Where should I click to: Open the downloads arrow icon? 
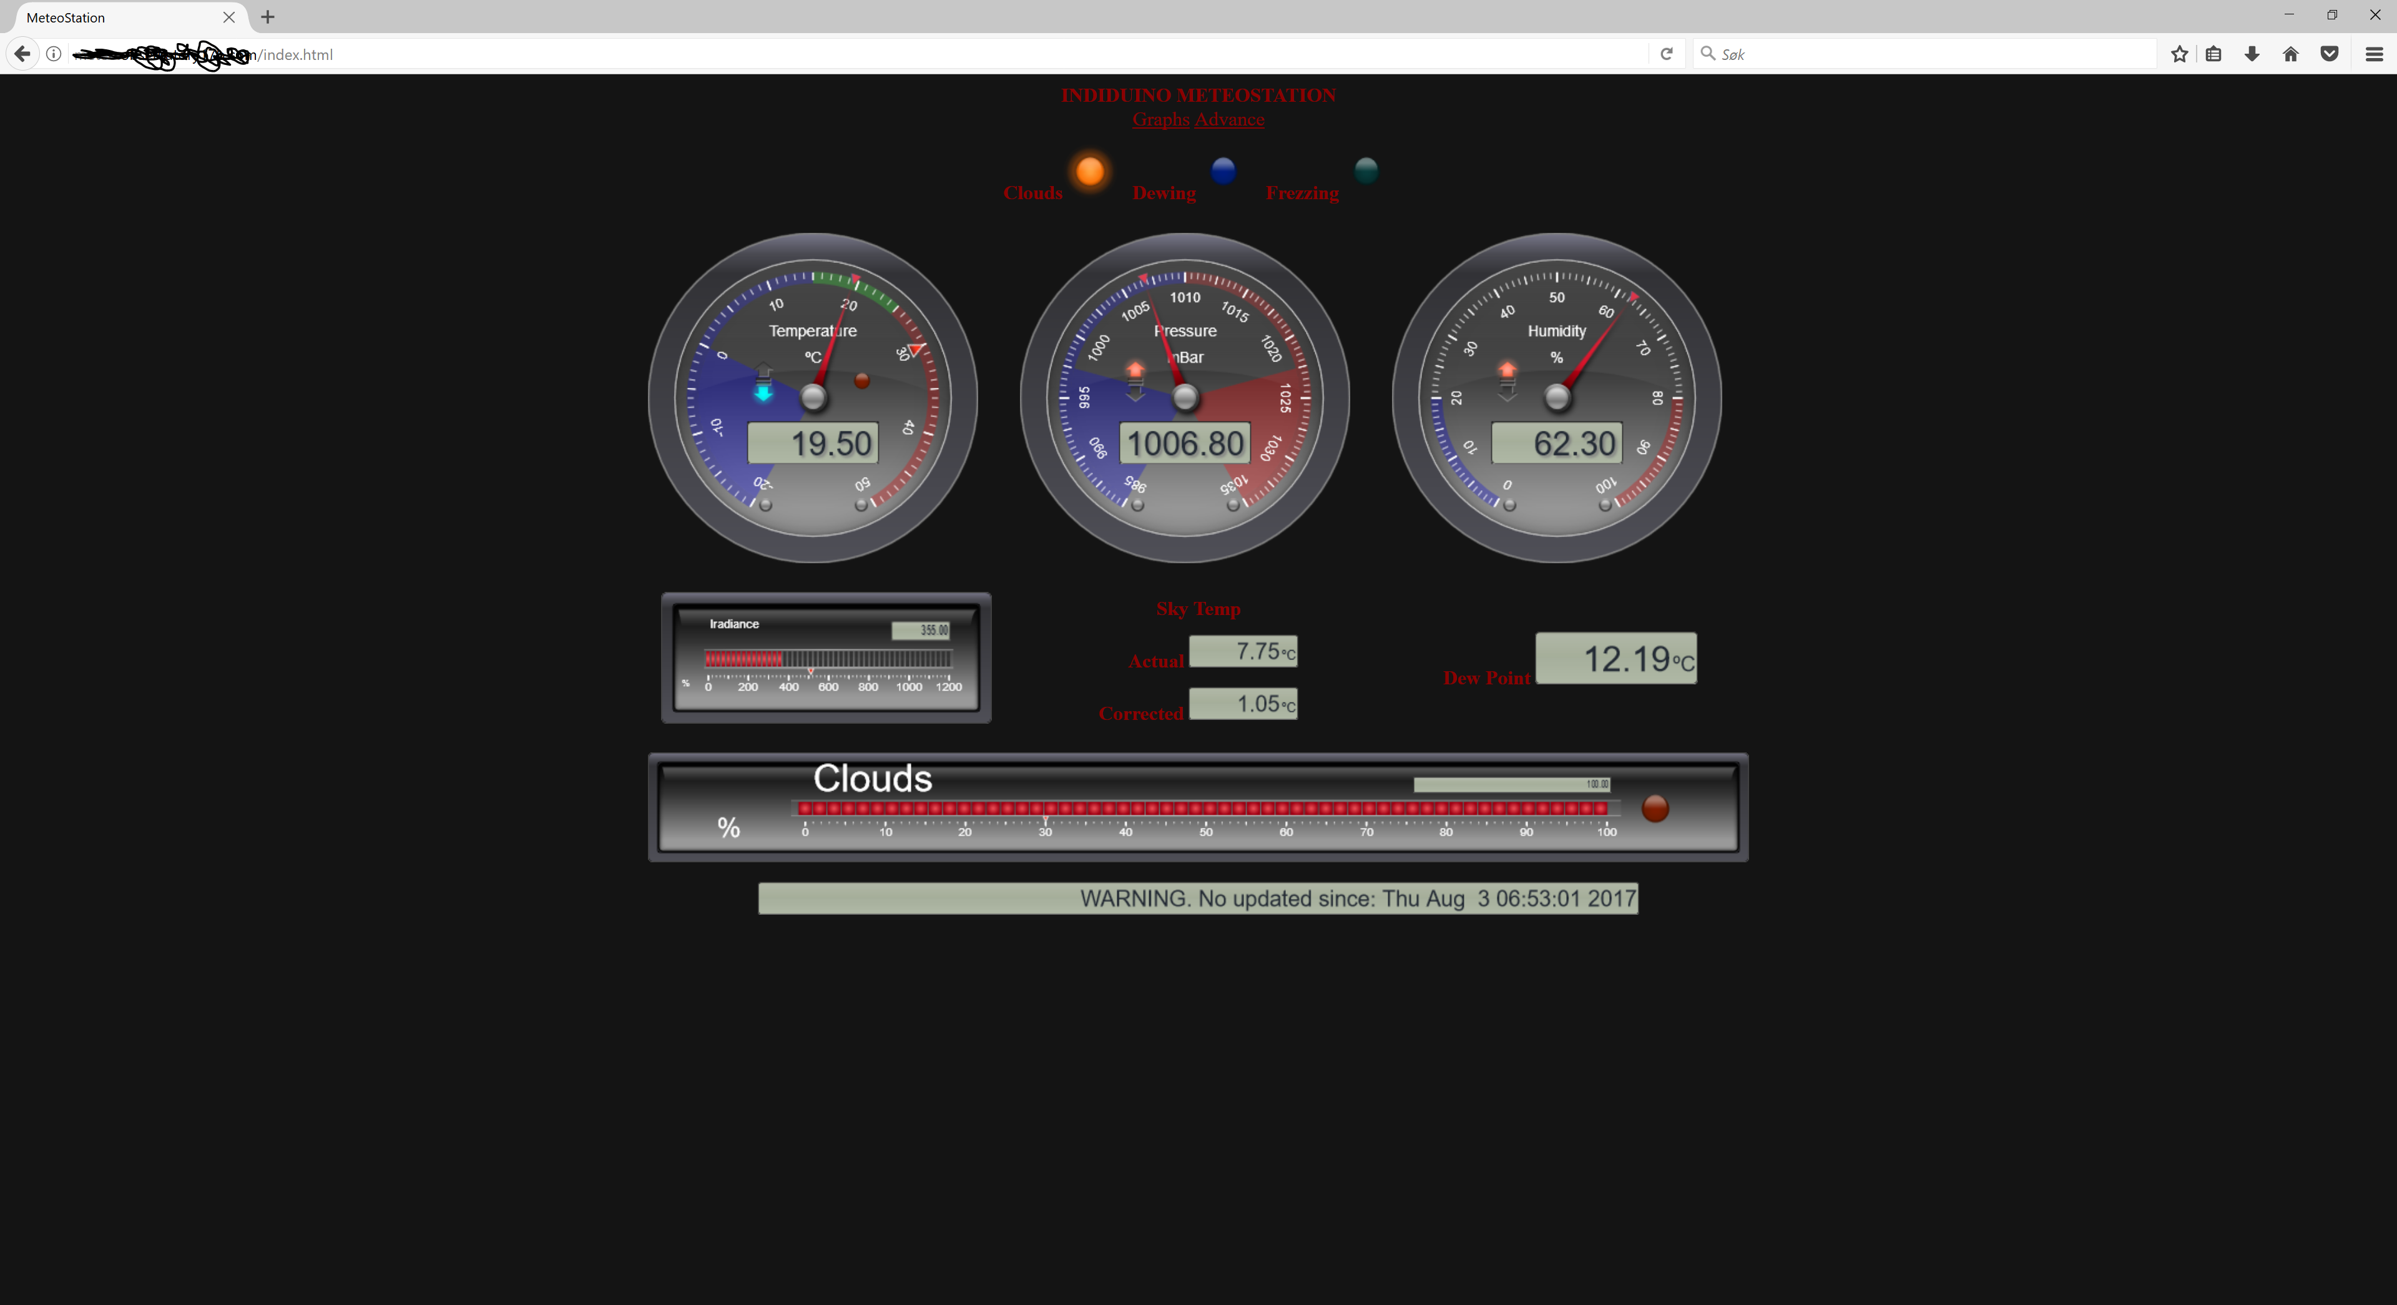pyautogui.click(x=2251, y=54)
